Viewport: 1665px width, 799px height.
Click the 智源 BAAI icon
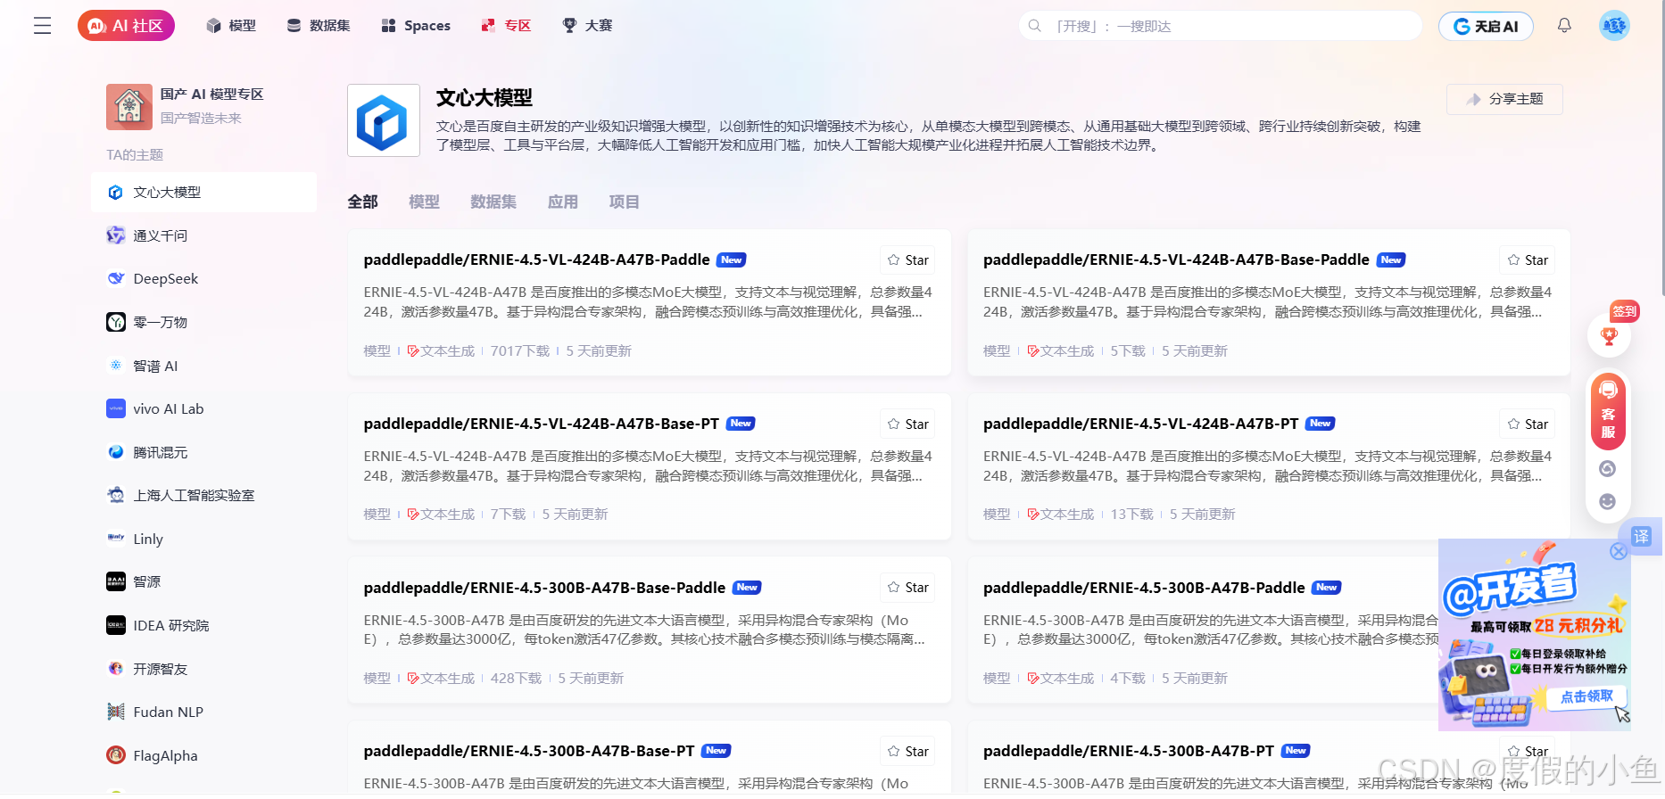click(x=116, y=581)
